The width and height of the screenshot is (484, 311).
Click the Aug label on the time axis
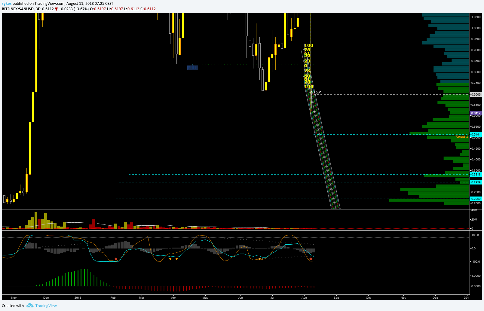click(x=304, y=298)
